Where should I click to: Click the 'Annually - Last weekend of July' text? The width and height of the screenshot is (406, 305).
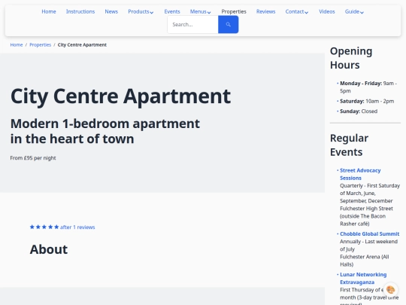click(368, 246)
